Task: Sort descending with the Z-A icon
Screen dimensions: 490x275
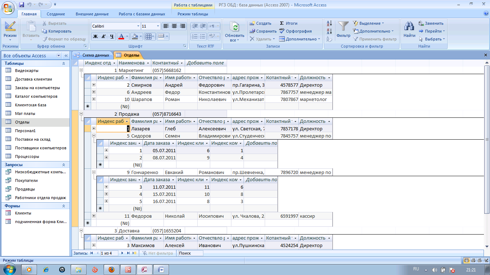Action: point(330,32)
